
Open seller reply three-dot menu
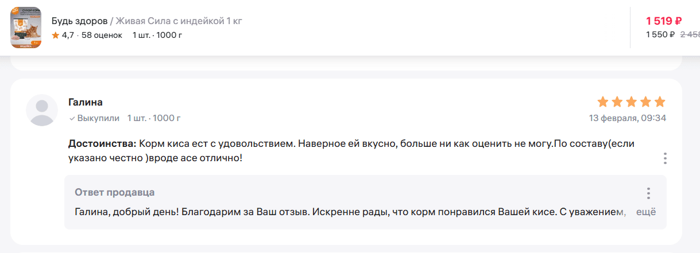point(648,193)
